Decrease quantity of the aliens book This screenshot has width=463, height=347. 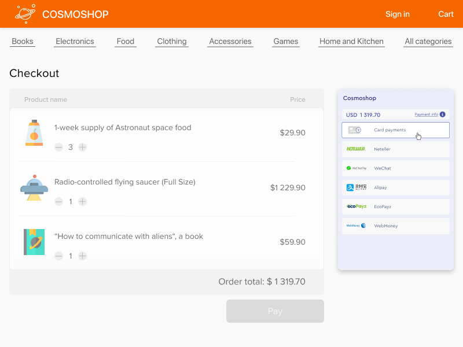58,256
